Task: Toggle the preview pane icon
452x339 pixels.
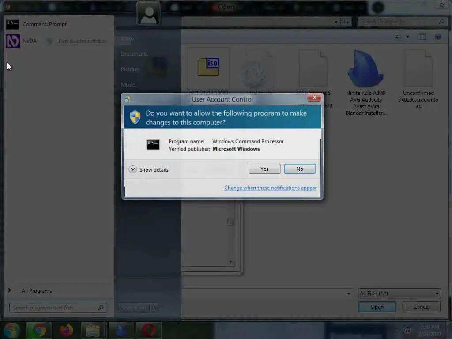Action: [422, 37]
